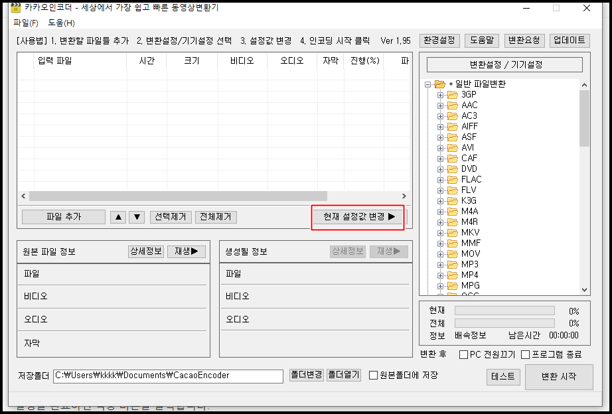Click the 도움말 button
This screenshot has height=414, width=612.
click(482, 40)
